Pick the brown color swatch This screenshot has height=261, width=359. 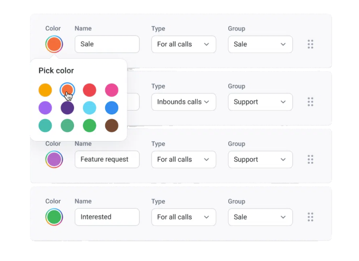(112, 126)
